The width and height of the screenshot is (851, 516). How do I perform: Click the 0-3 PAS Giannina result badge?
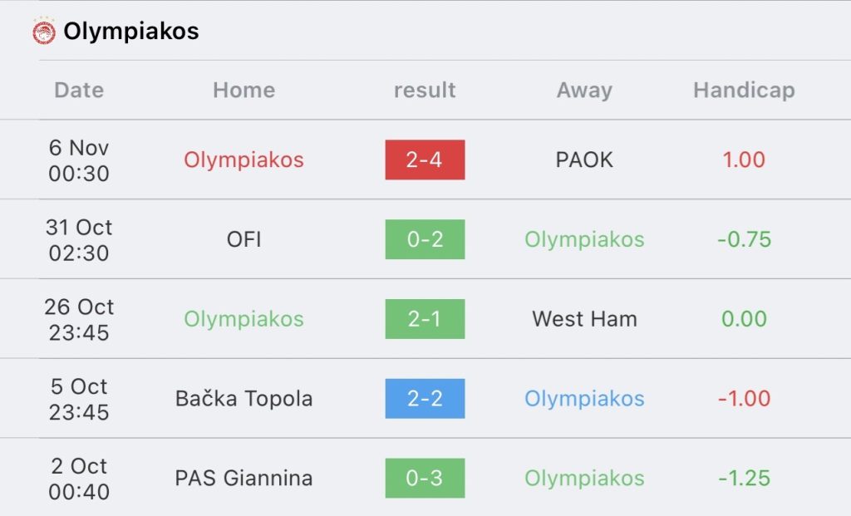(x=425, y=479)
